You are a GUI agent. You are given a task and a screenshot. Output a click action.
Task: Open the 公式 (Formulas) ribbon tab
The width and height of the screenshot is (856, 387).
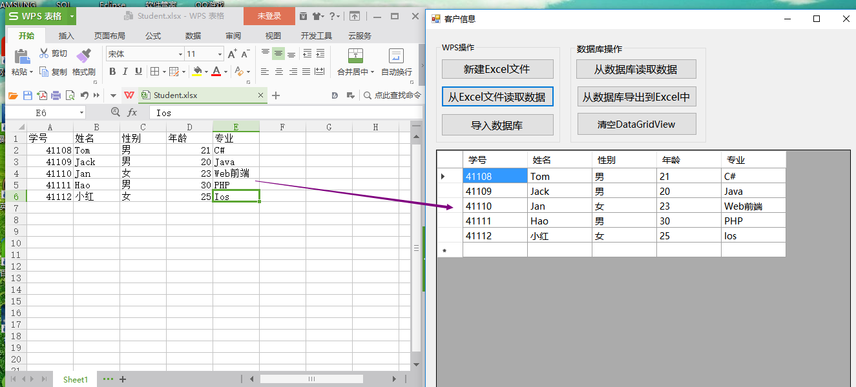153,36
